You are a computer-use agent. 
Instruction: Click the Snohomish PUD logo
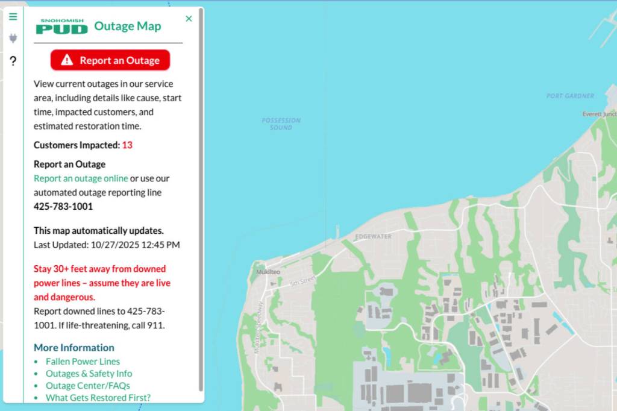pyautogui.click(x=61, y=27)
